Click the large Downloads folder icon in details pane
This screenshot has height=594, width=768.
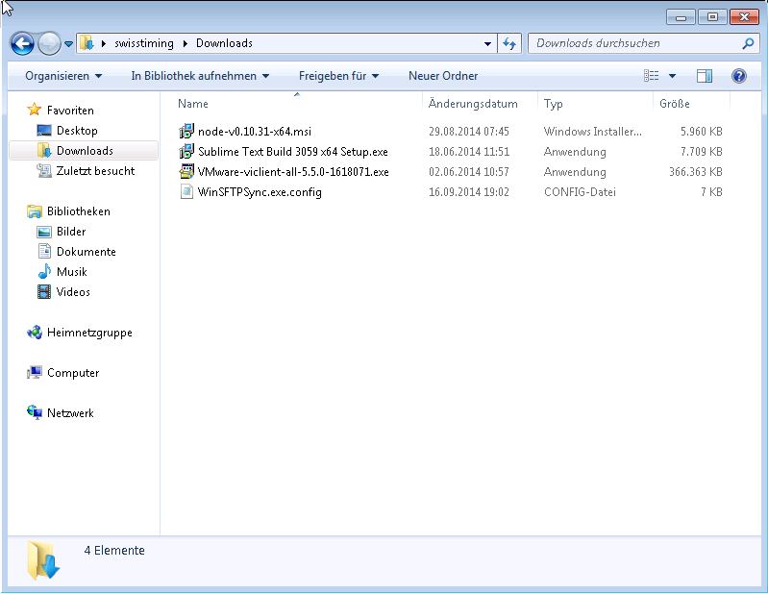point(43,560)
